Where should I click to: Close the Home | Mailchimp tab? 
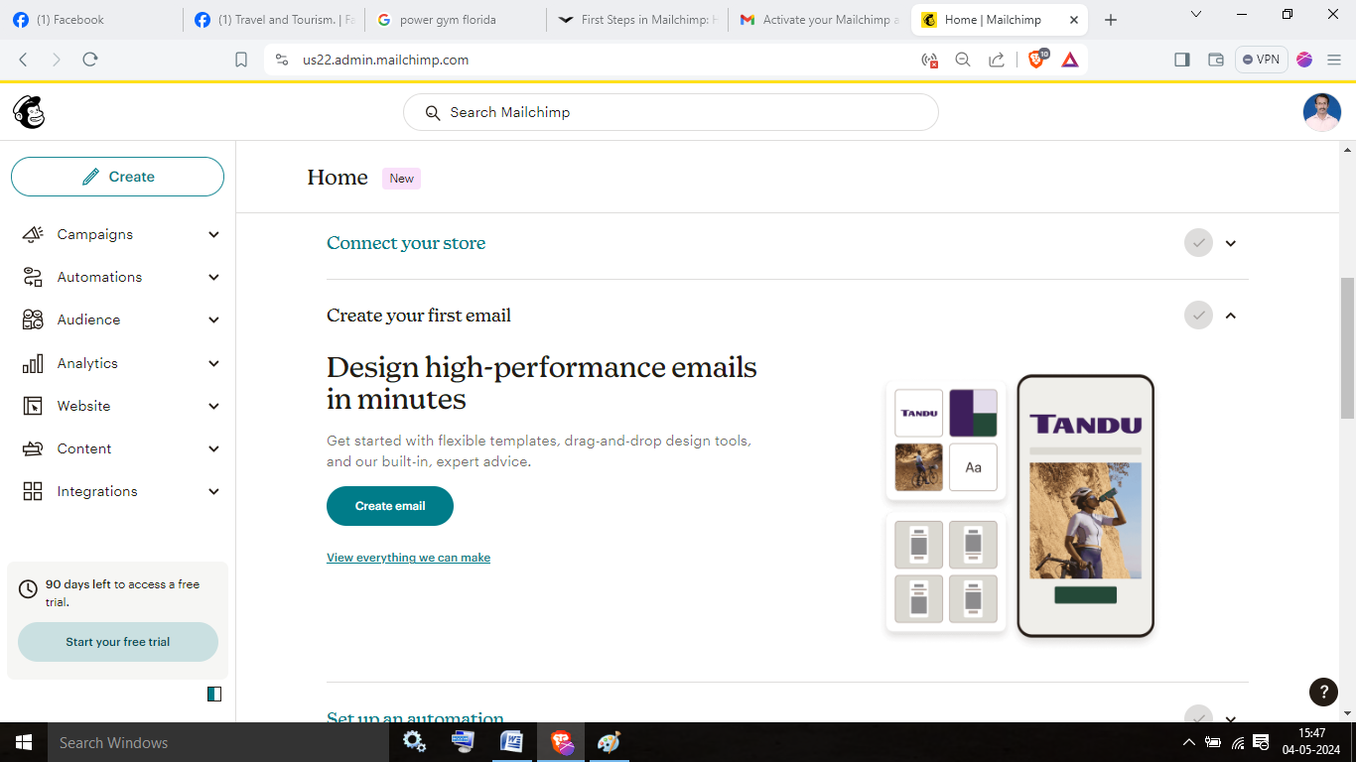pyautogui.click(x=1073, y=20)
